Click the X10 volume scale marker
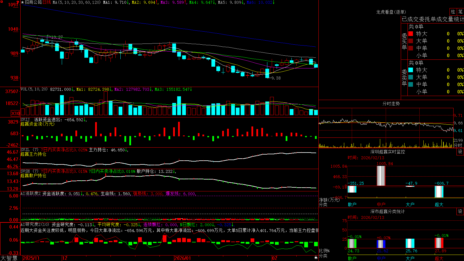 (x=15, y=113)
